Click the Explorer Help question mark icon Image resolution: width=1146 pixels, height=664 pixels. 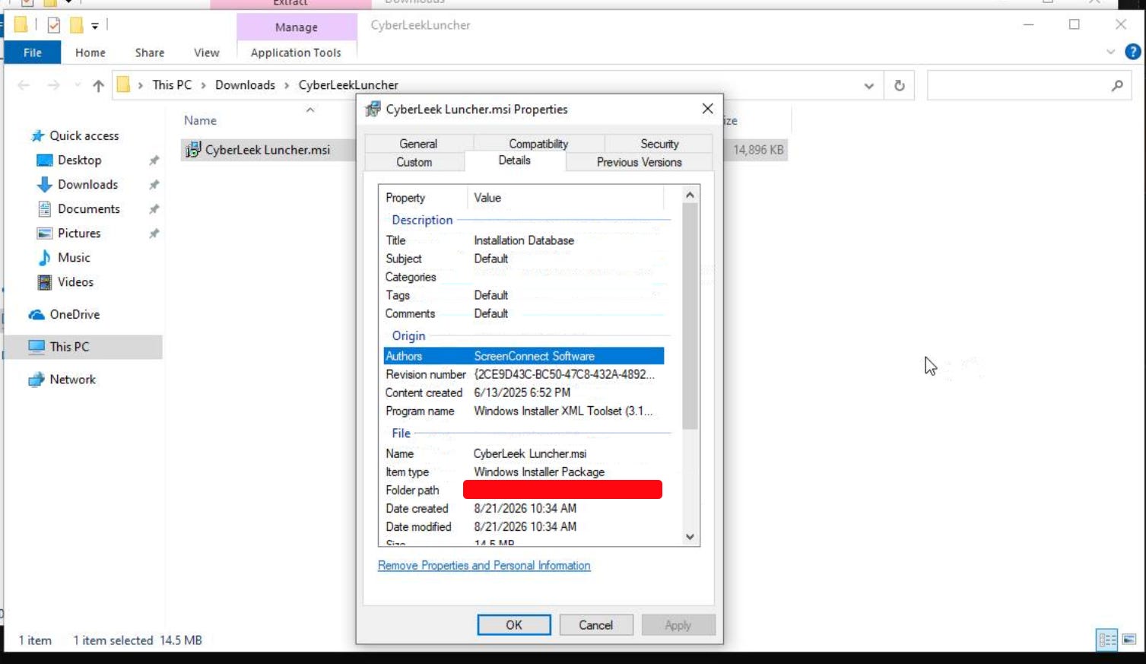point(1132,52)
